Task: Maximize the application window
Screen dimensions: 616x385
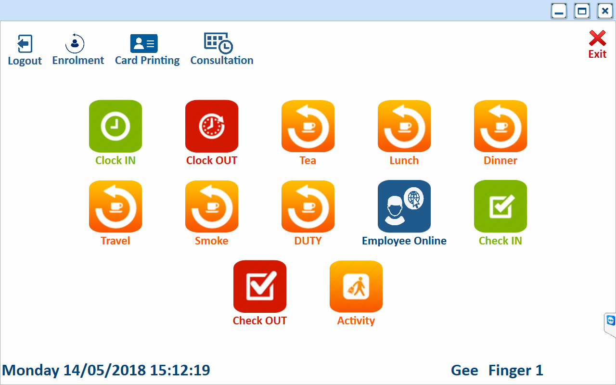Action: point(582,11)
